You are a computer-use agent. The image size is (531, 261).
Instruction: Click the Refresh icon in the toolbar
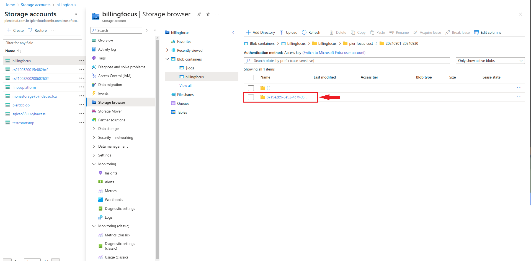tap(304, 32)
